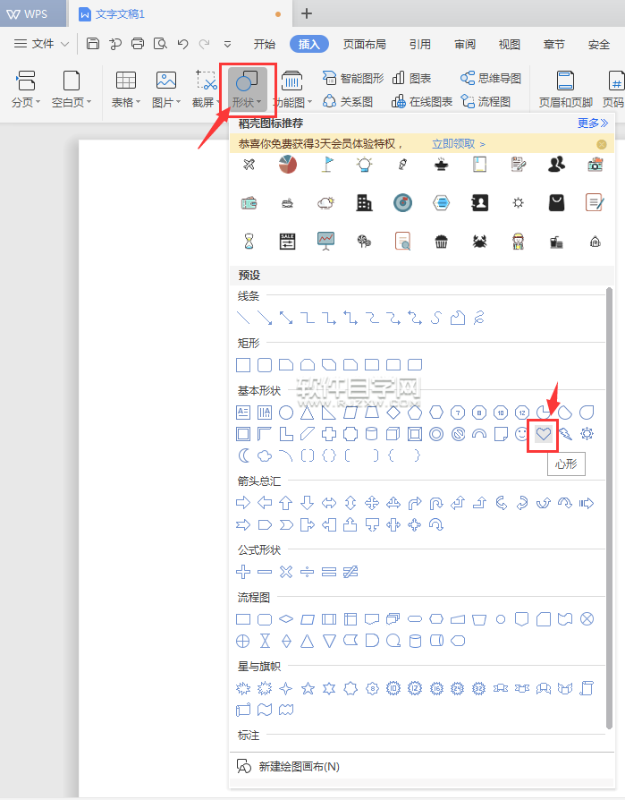Insert a Mind Map

tap(490, 78)
